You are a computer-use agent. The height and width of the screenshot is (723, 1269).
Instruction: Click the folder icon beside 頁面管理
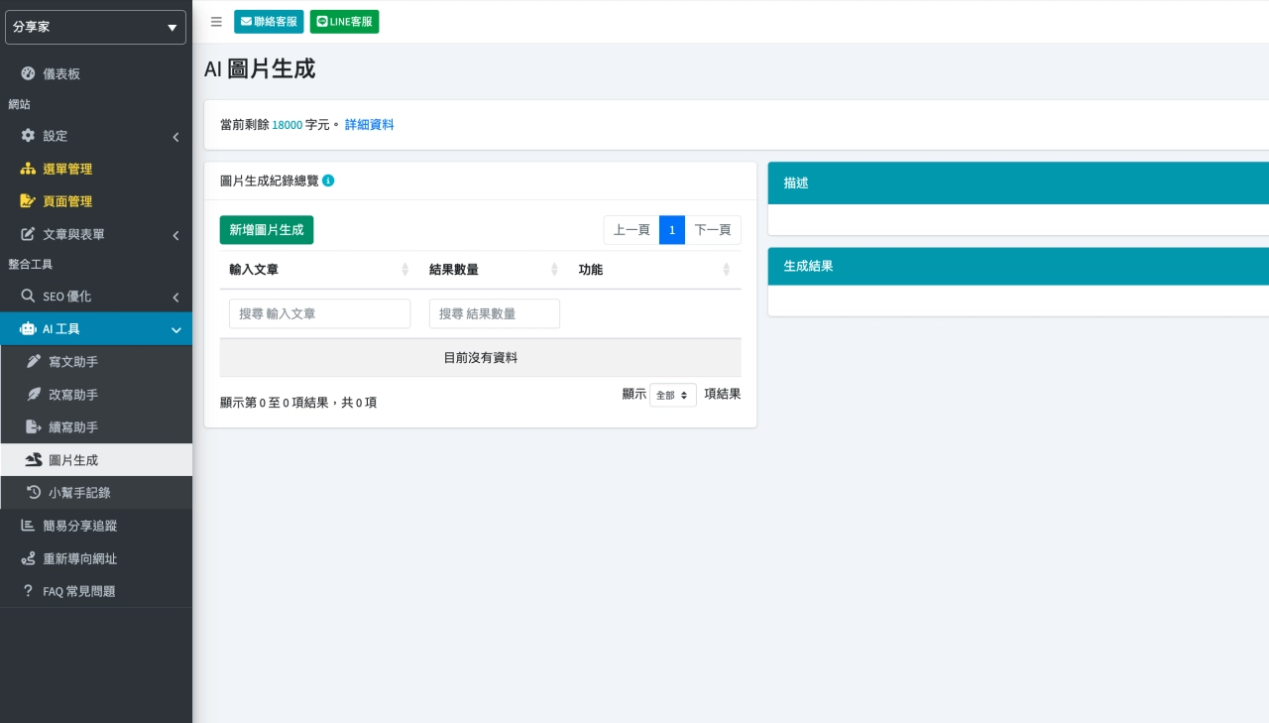pyautogui.click(x=28, y=201)
